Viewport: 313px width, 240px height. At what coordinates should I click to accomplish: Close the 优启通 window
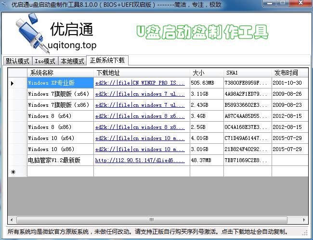click(x=300, y=3)
